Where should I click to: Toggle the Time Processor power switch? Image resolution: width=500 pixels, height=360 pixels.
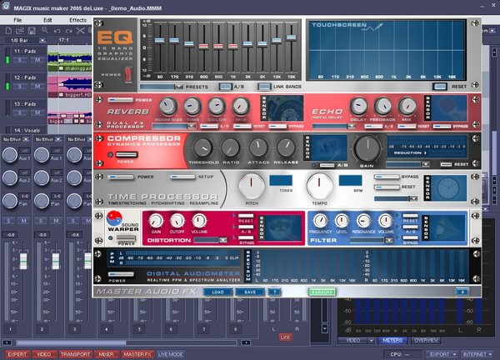coord(121,177)
